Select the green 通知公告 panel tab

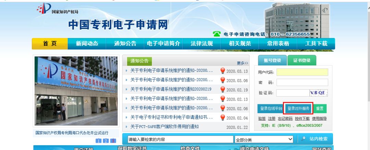pos(139,61)
